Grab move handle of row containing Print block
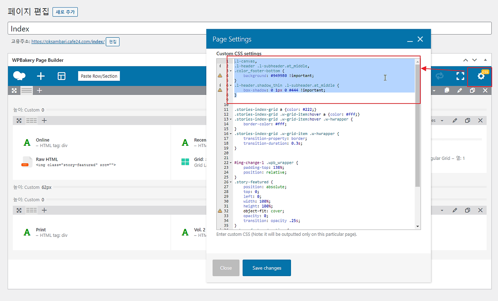The width and height of the screenshot is (498, 301). [x=19, y=210]
